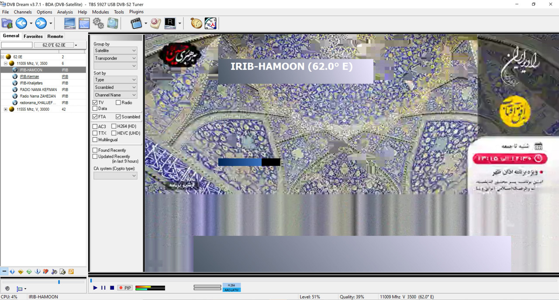The width and height of the screenshot is (559, 300).
Task: Click the playback seek bar handle
Action: [x=91, y=280]
